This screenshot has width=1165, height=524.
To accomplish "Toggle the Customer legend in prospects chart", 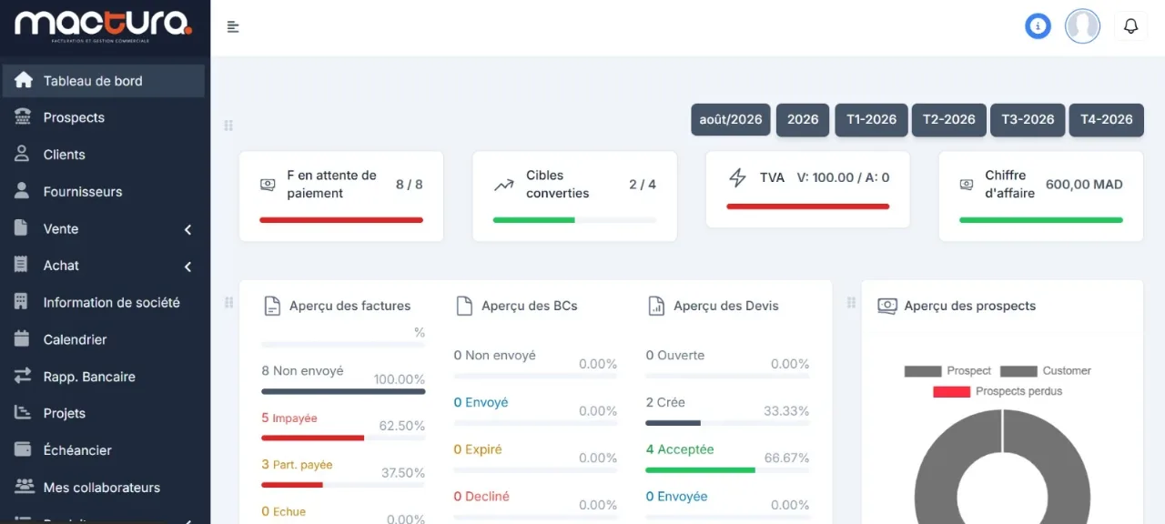I will pos(1045,370).
